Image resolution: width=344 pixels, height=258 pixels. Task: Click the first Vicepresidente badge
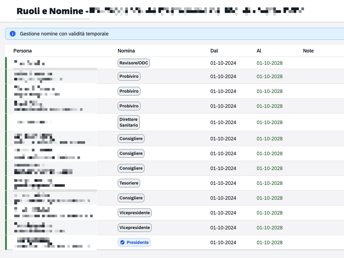pos(135,213)
